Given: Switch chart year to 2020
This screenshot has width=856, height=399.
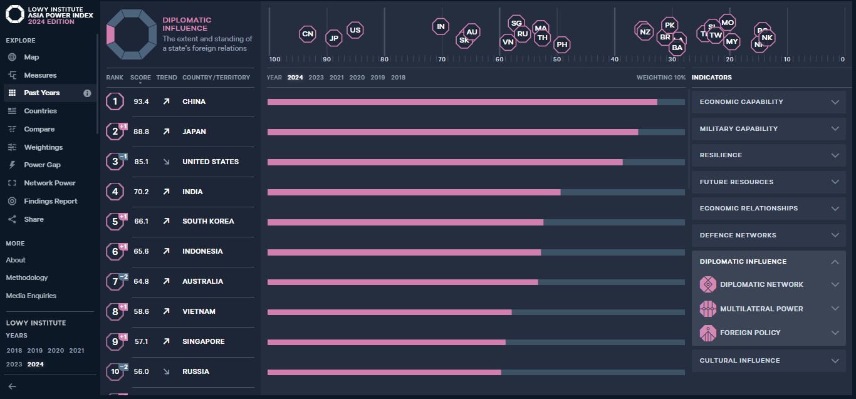Looking at the screenshot, I should 357,78.
